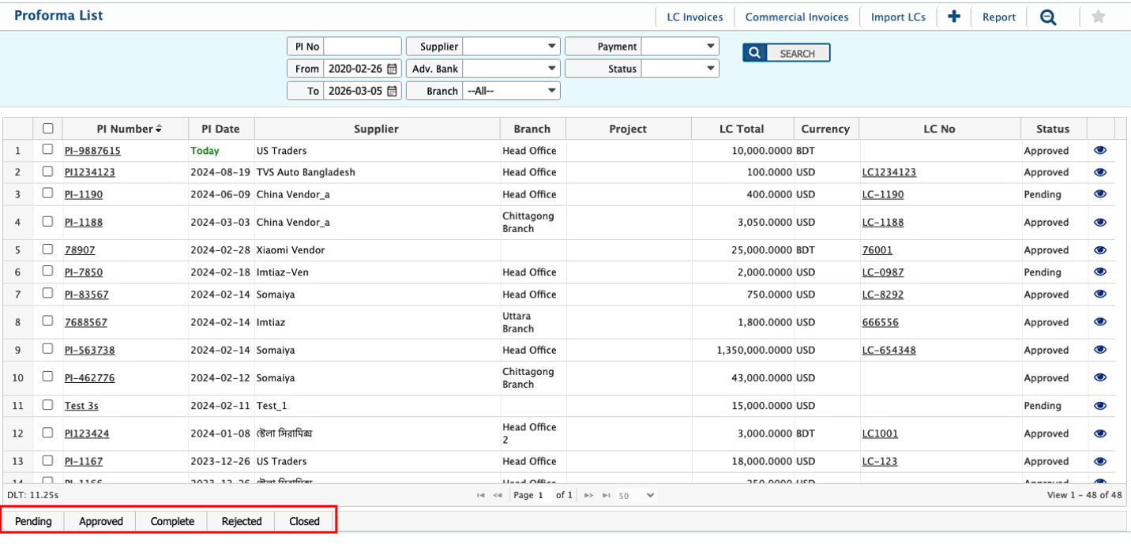Open the LC-1188 link
The width and height of the screenshot is (1131, 544).
point(882,222)
